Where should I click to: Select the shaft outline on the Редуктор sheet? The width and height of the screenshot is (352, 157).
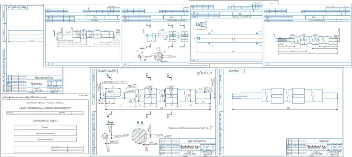point(285,96)
